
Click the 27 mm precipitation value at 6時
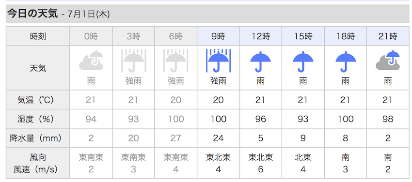click(x=175, y=138)
